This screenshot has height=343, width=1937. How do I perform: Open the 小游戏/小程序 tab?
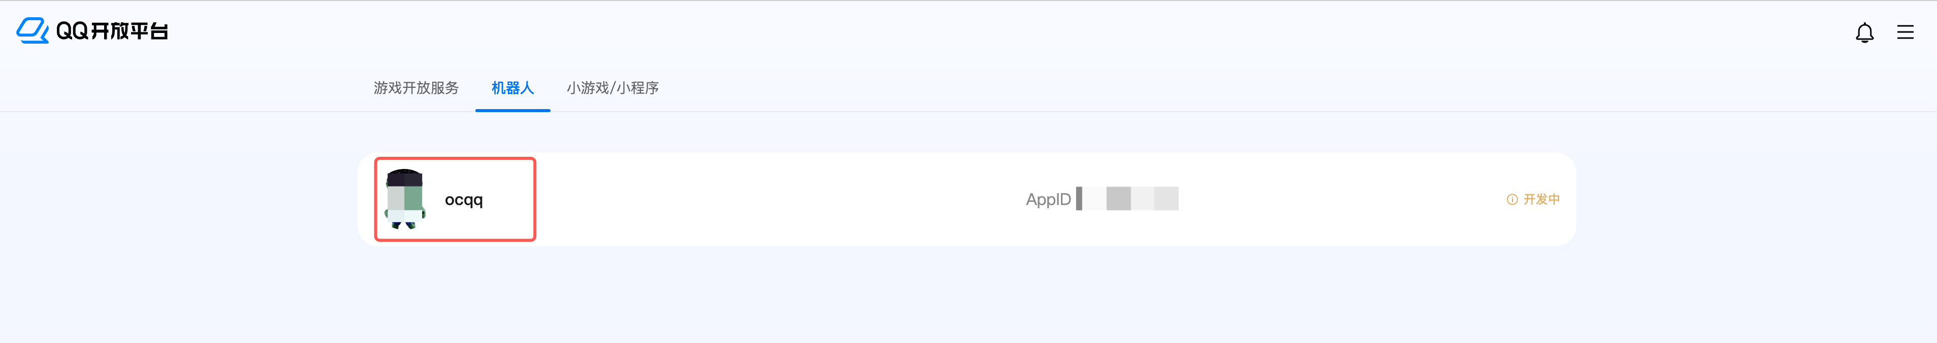pyautogui.click(x=612, y=88)
